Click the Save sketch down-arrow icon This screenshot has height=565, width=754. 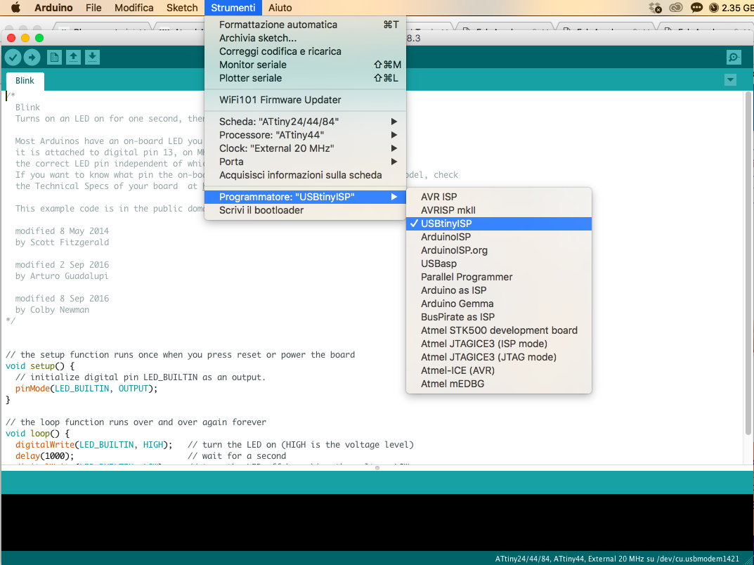(x=92, y=57)
